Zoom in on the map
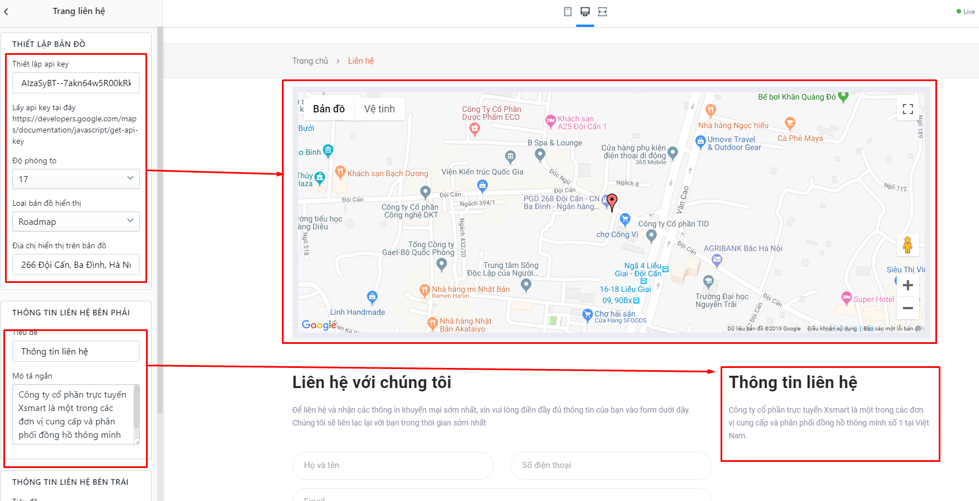 pos(908,285)
